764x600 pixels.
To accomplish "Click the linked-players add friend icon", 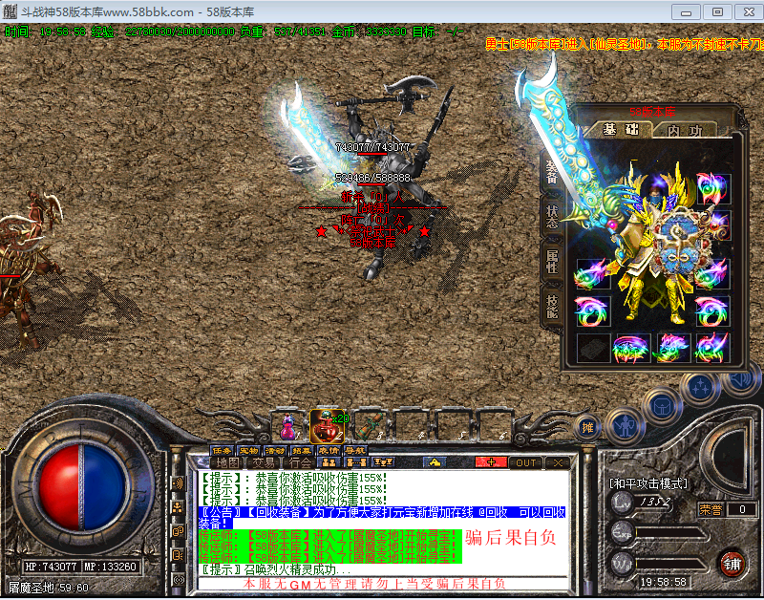I will (356, 462).
